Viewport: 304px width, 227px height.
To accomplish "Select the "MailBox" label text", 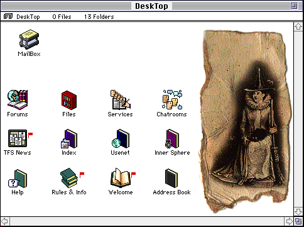I will click(29, 54).
